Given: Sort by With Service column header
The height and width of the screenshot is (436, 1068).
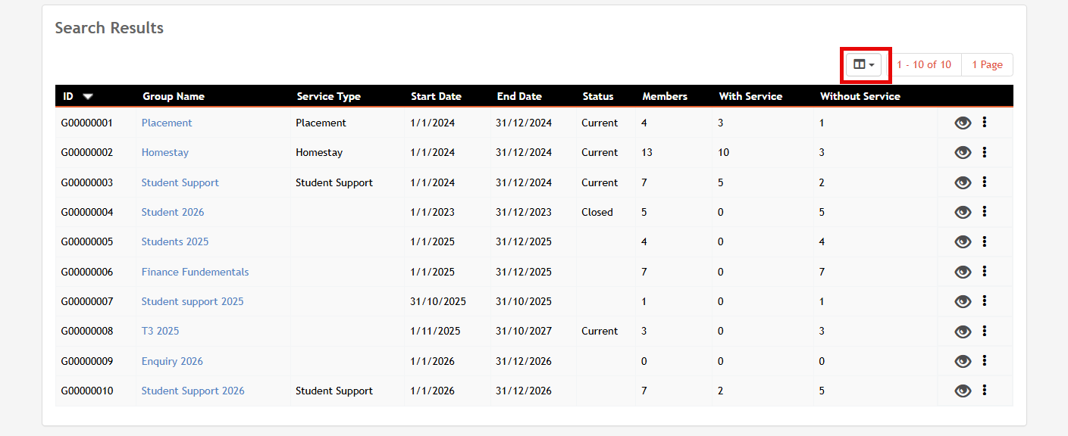Looking at the screenshot, I should tap(750, 96).
